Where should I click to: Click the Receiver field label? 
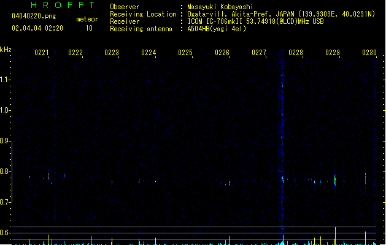[x=125, y=21]
